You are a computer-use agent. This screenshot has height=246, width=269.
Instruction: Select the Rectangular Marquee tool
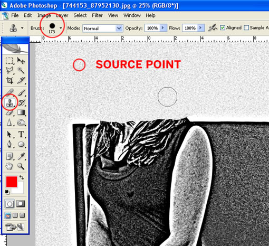(9, 61)
